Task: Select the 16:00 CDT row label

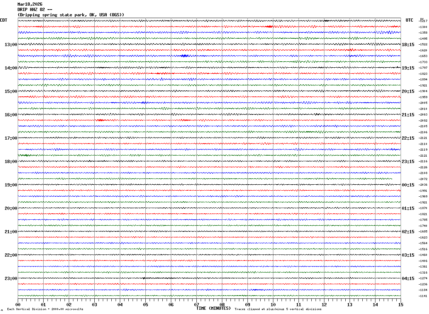Action: pos(11,115)
